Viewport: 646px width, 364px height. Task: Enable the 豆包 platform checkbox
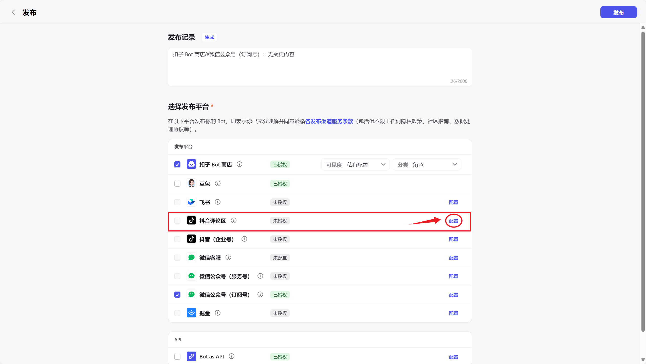[x=177, y=184]
